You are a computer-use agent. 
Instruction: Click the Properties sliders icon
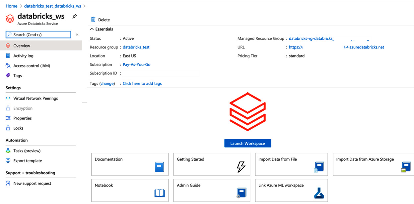click(x=8, y=118)
